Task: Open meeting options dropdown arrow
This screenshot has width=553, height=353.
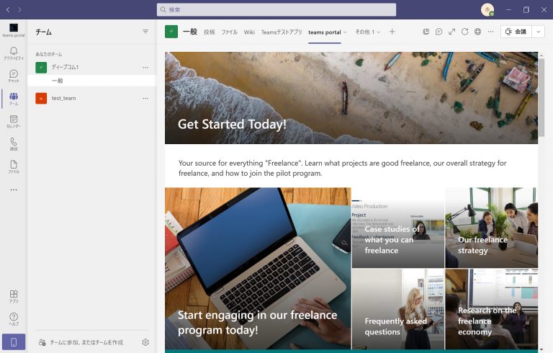Action: 538,32
